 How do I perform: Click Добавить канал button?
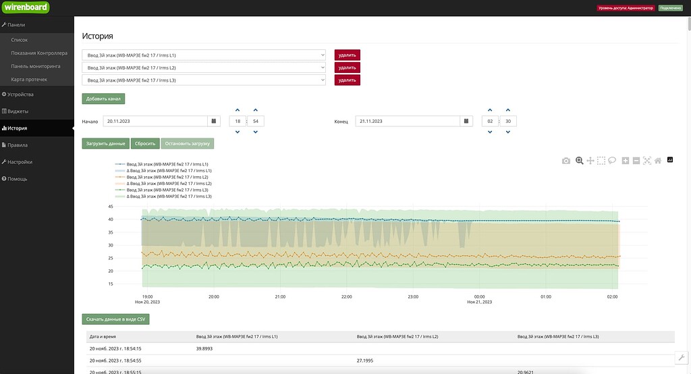coord(103,99)
